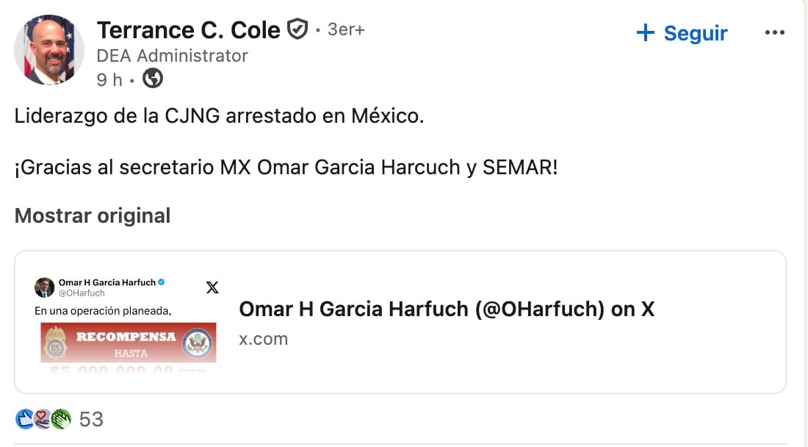808x447 pixels.
Task: Click the blue like reaction icon
Action: tap(24, 419)
